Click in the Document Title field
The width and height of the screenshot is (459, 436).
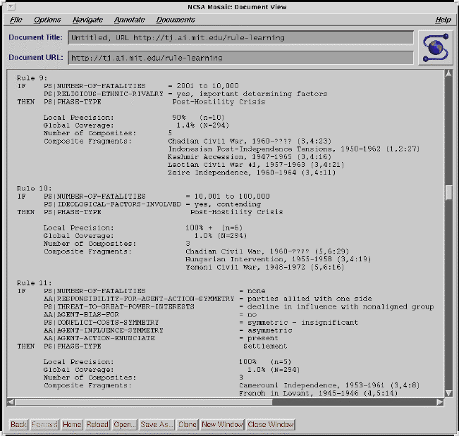[x=240, y=37]
